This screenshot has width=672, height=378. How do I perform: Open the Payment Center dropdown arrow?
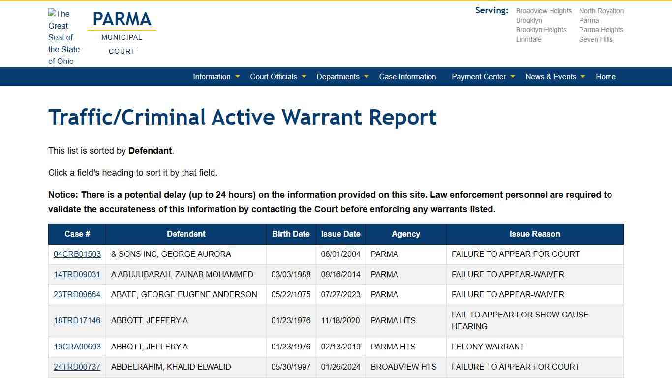513,77
